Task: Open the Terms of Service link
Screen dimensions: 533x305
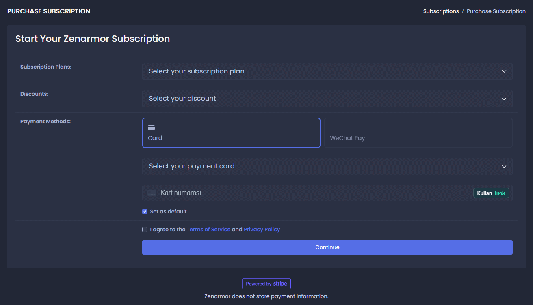Action: 208,230
